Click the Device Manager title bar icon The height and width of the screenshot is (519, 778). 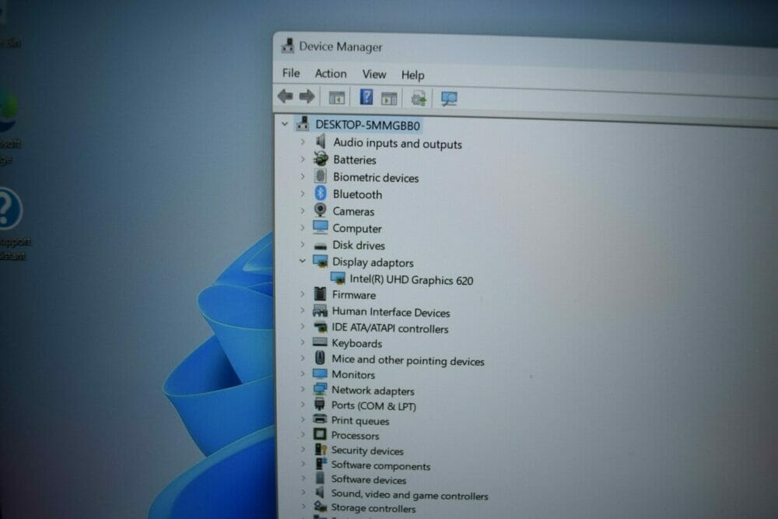[288, 46]
